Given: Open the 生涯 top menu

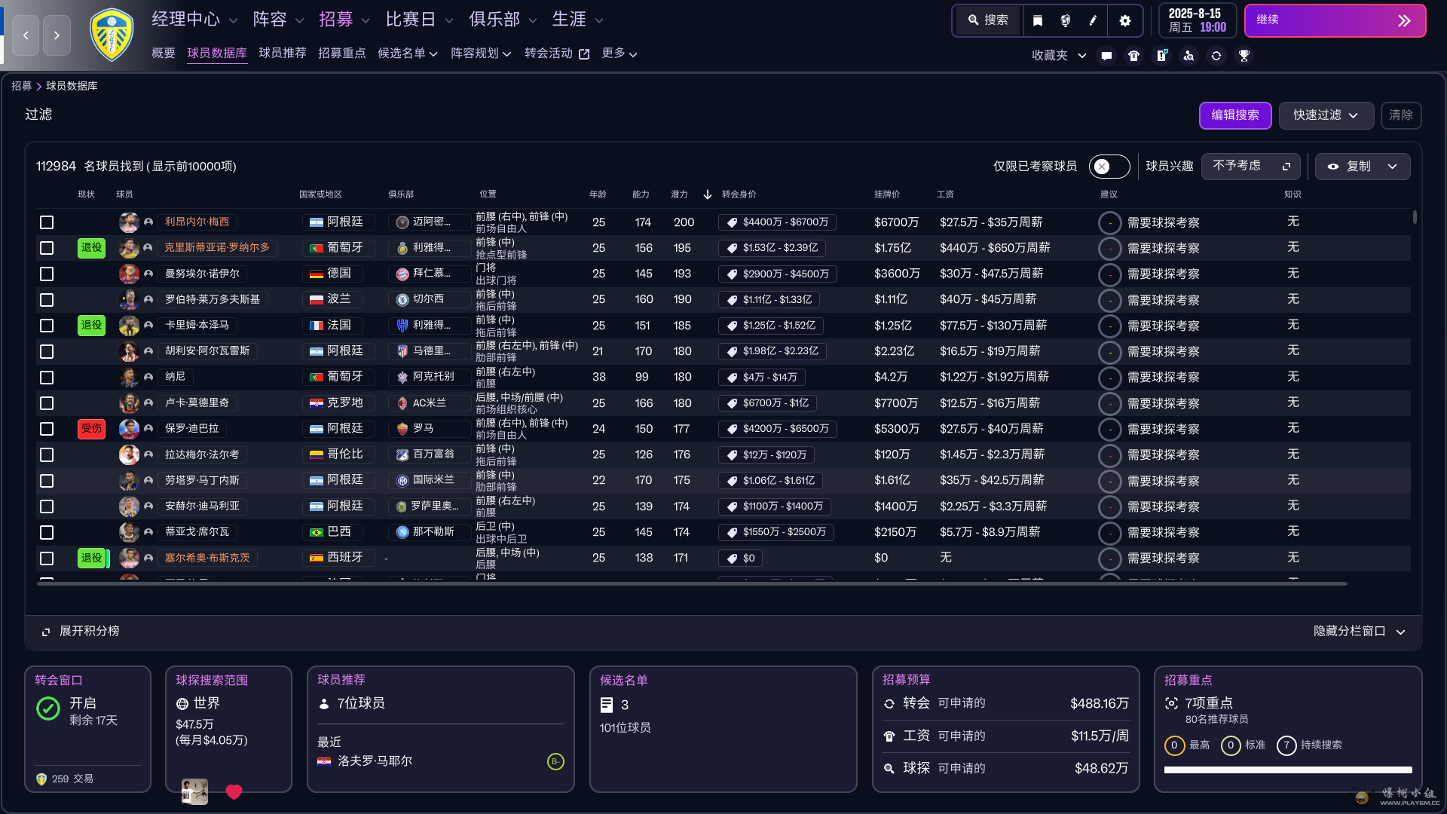Looking at the screenshot, I should coord(578,20).
